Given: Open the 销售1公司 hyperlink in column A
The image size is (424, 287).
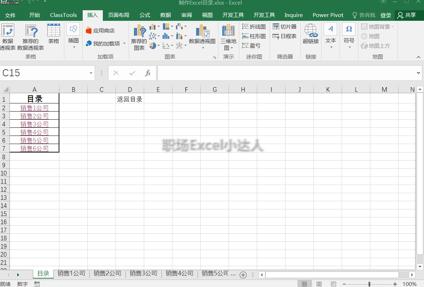Looking at the screenshot, I should click(34, 108).
